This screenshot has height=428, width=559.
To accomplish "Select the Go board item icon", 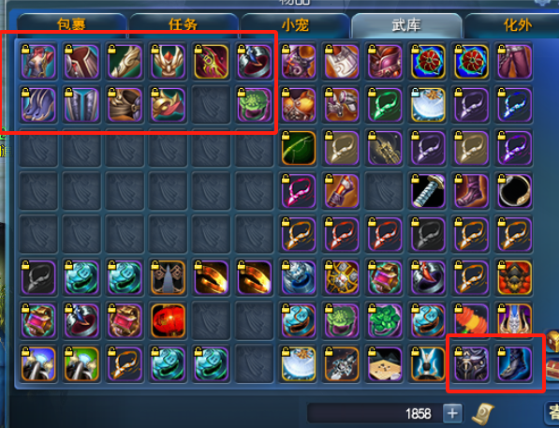I will click(x=385, y=363).
